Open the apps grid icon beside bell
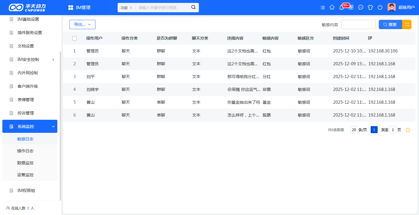 [351, 8]
